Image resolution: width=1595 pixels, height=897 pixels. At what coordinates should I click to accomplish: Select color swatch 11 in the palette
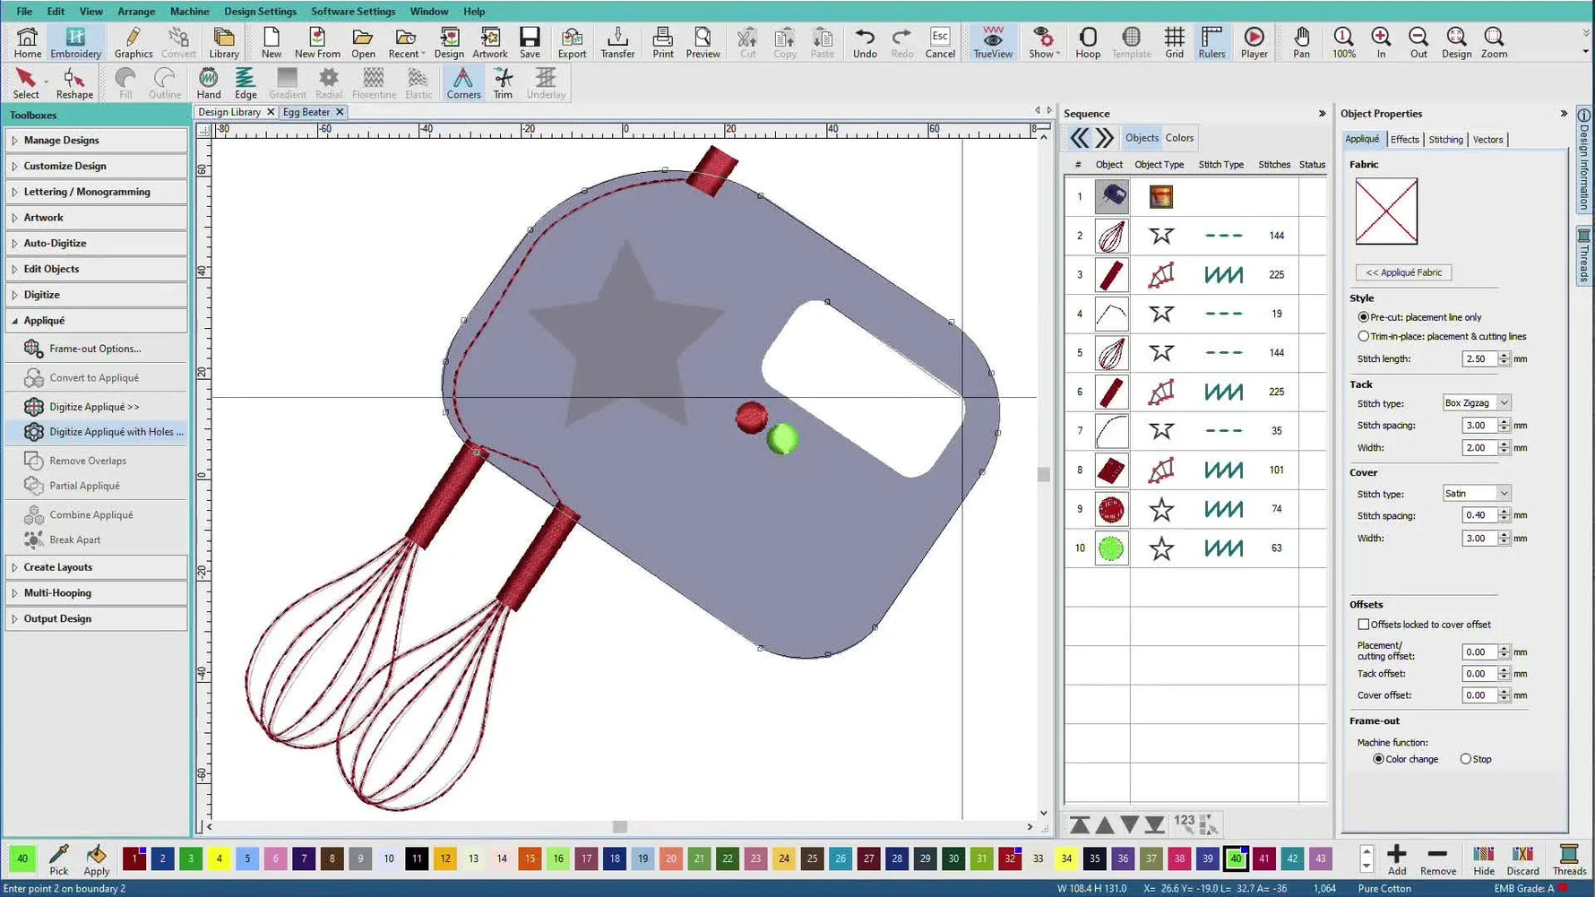point(417,858)
